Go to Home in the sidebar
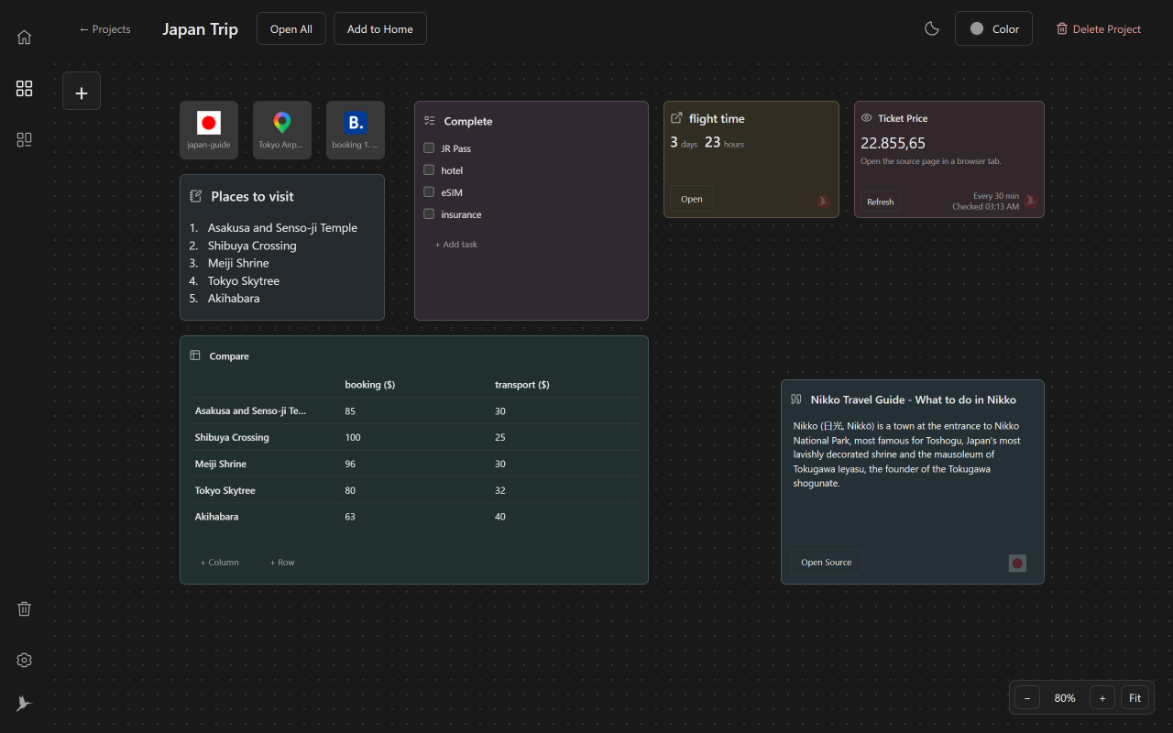1173x733 pixels. (x=25, y=38)
